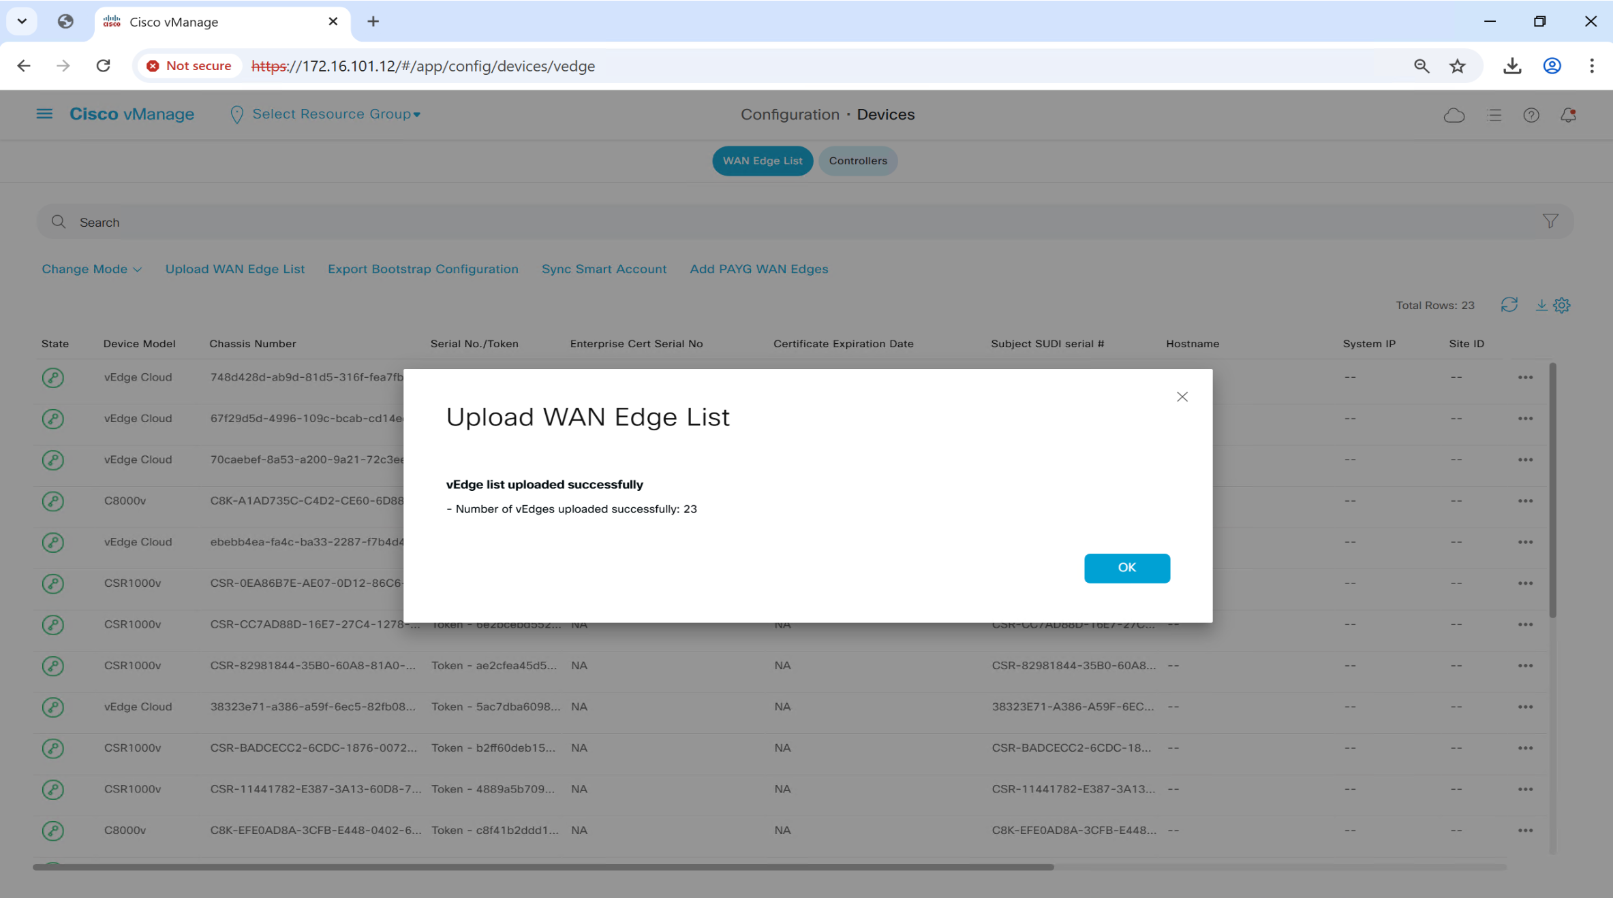Click Sync Smart Account link

coord(604,269)
